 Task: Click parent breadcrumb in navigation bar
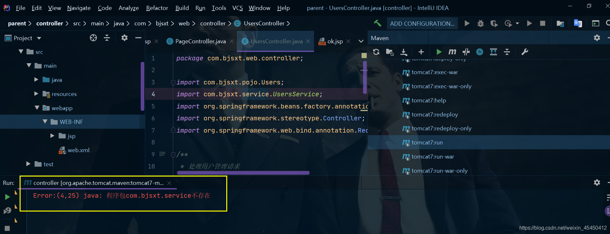[17, 23]
